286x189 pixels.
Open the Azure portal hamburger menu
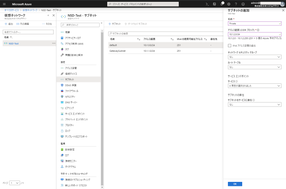[x=4, y=4]
